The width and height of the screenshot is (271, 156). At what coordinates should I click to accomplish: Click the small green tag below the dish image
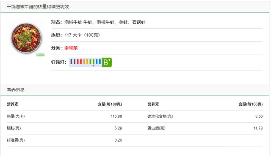(40, 55)
